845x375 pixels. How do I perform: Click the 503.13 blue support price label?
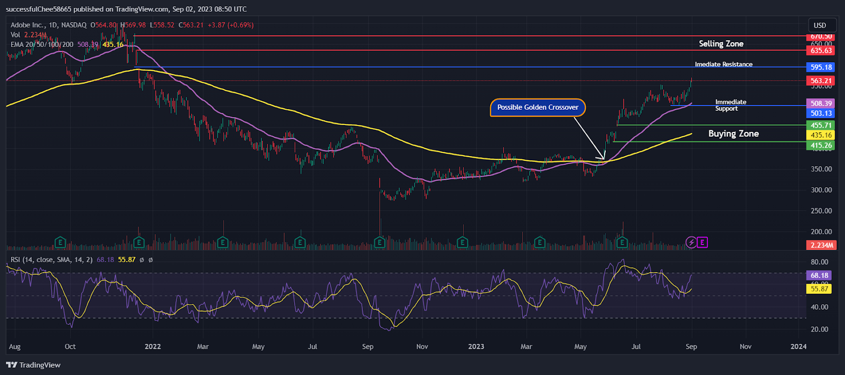click(x=821, y=113)
